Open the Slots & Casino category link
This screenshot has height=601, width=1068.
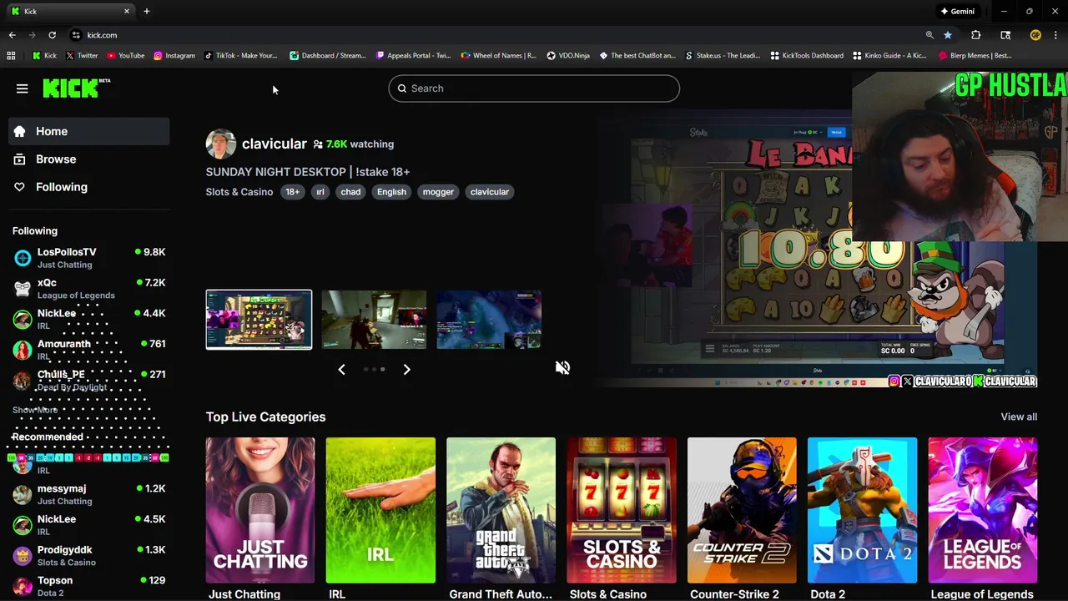point(239,192)
